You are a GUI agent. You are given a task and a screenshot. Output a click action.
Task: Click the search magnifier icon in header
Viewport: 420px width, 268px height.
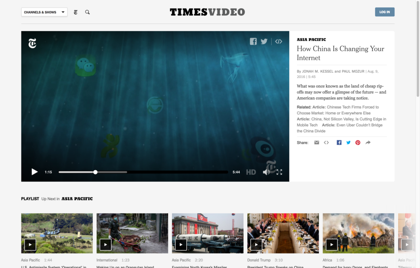(87, 12)
